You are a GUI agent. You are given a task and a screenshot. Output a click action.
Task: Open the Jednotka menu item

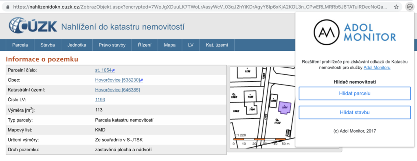[77, 45]
